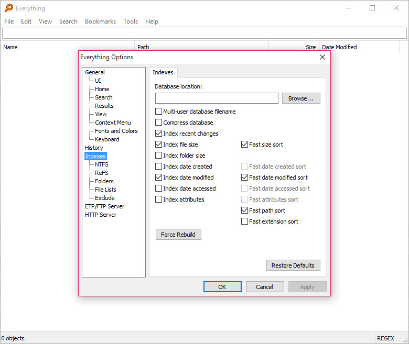Select Fonts and Colors tree item

click(x=116, y=131)
